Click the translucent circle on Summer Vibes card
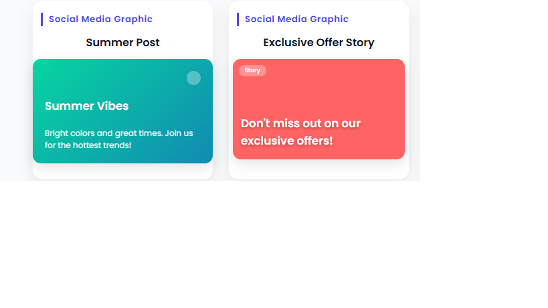548x308 pixels. (x=193, y=78)
